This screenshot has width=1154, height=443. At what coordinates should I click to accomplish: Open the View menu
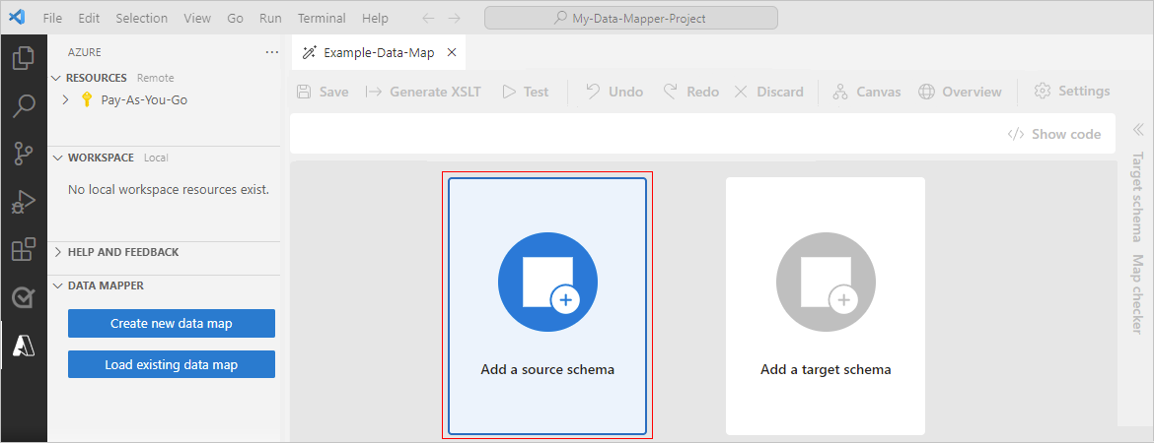pos(196,18)
